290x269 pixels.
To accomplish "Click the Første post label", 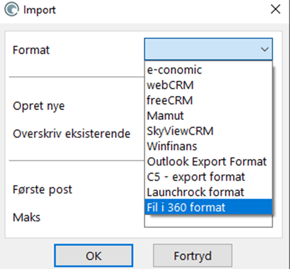I will click(x=42, y=190).
